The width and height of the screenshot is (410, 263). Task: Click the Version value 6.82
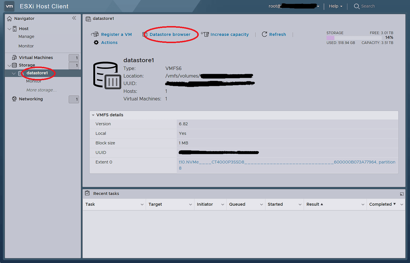[x=183, y=124]
